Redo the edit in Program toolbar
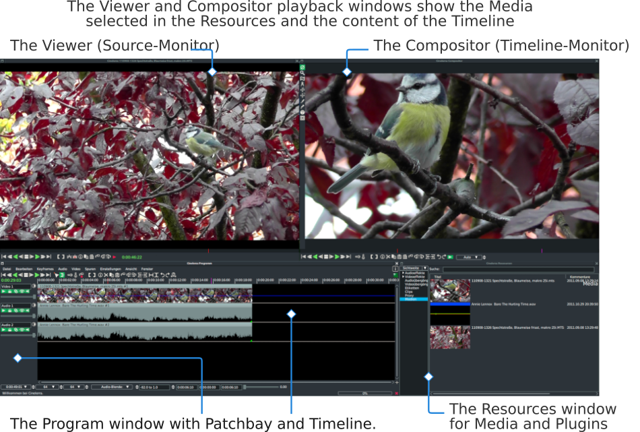 click(168, 275)
